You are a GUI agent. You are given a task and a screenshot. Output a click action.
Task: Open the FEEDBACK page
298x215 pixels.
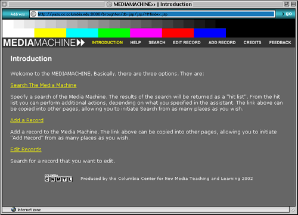280,42
